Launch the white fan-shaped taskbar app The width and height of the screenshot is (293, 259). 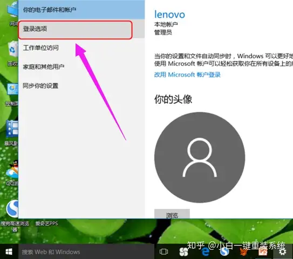(x=183, y=251)
